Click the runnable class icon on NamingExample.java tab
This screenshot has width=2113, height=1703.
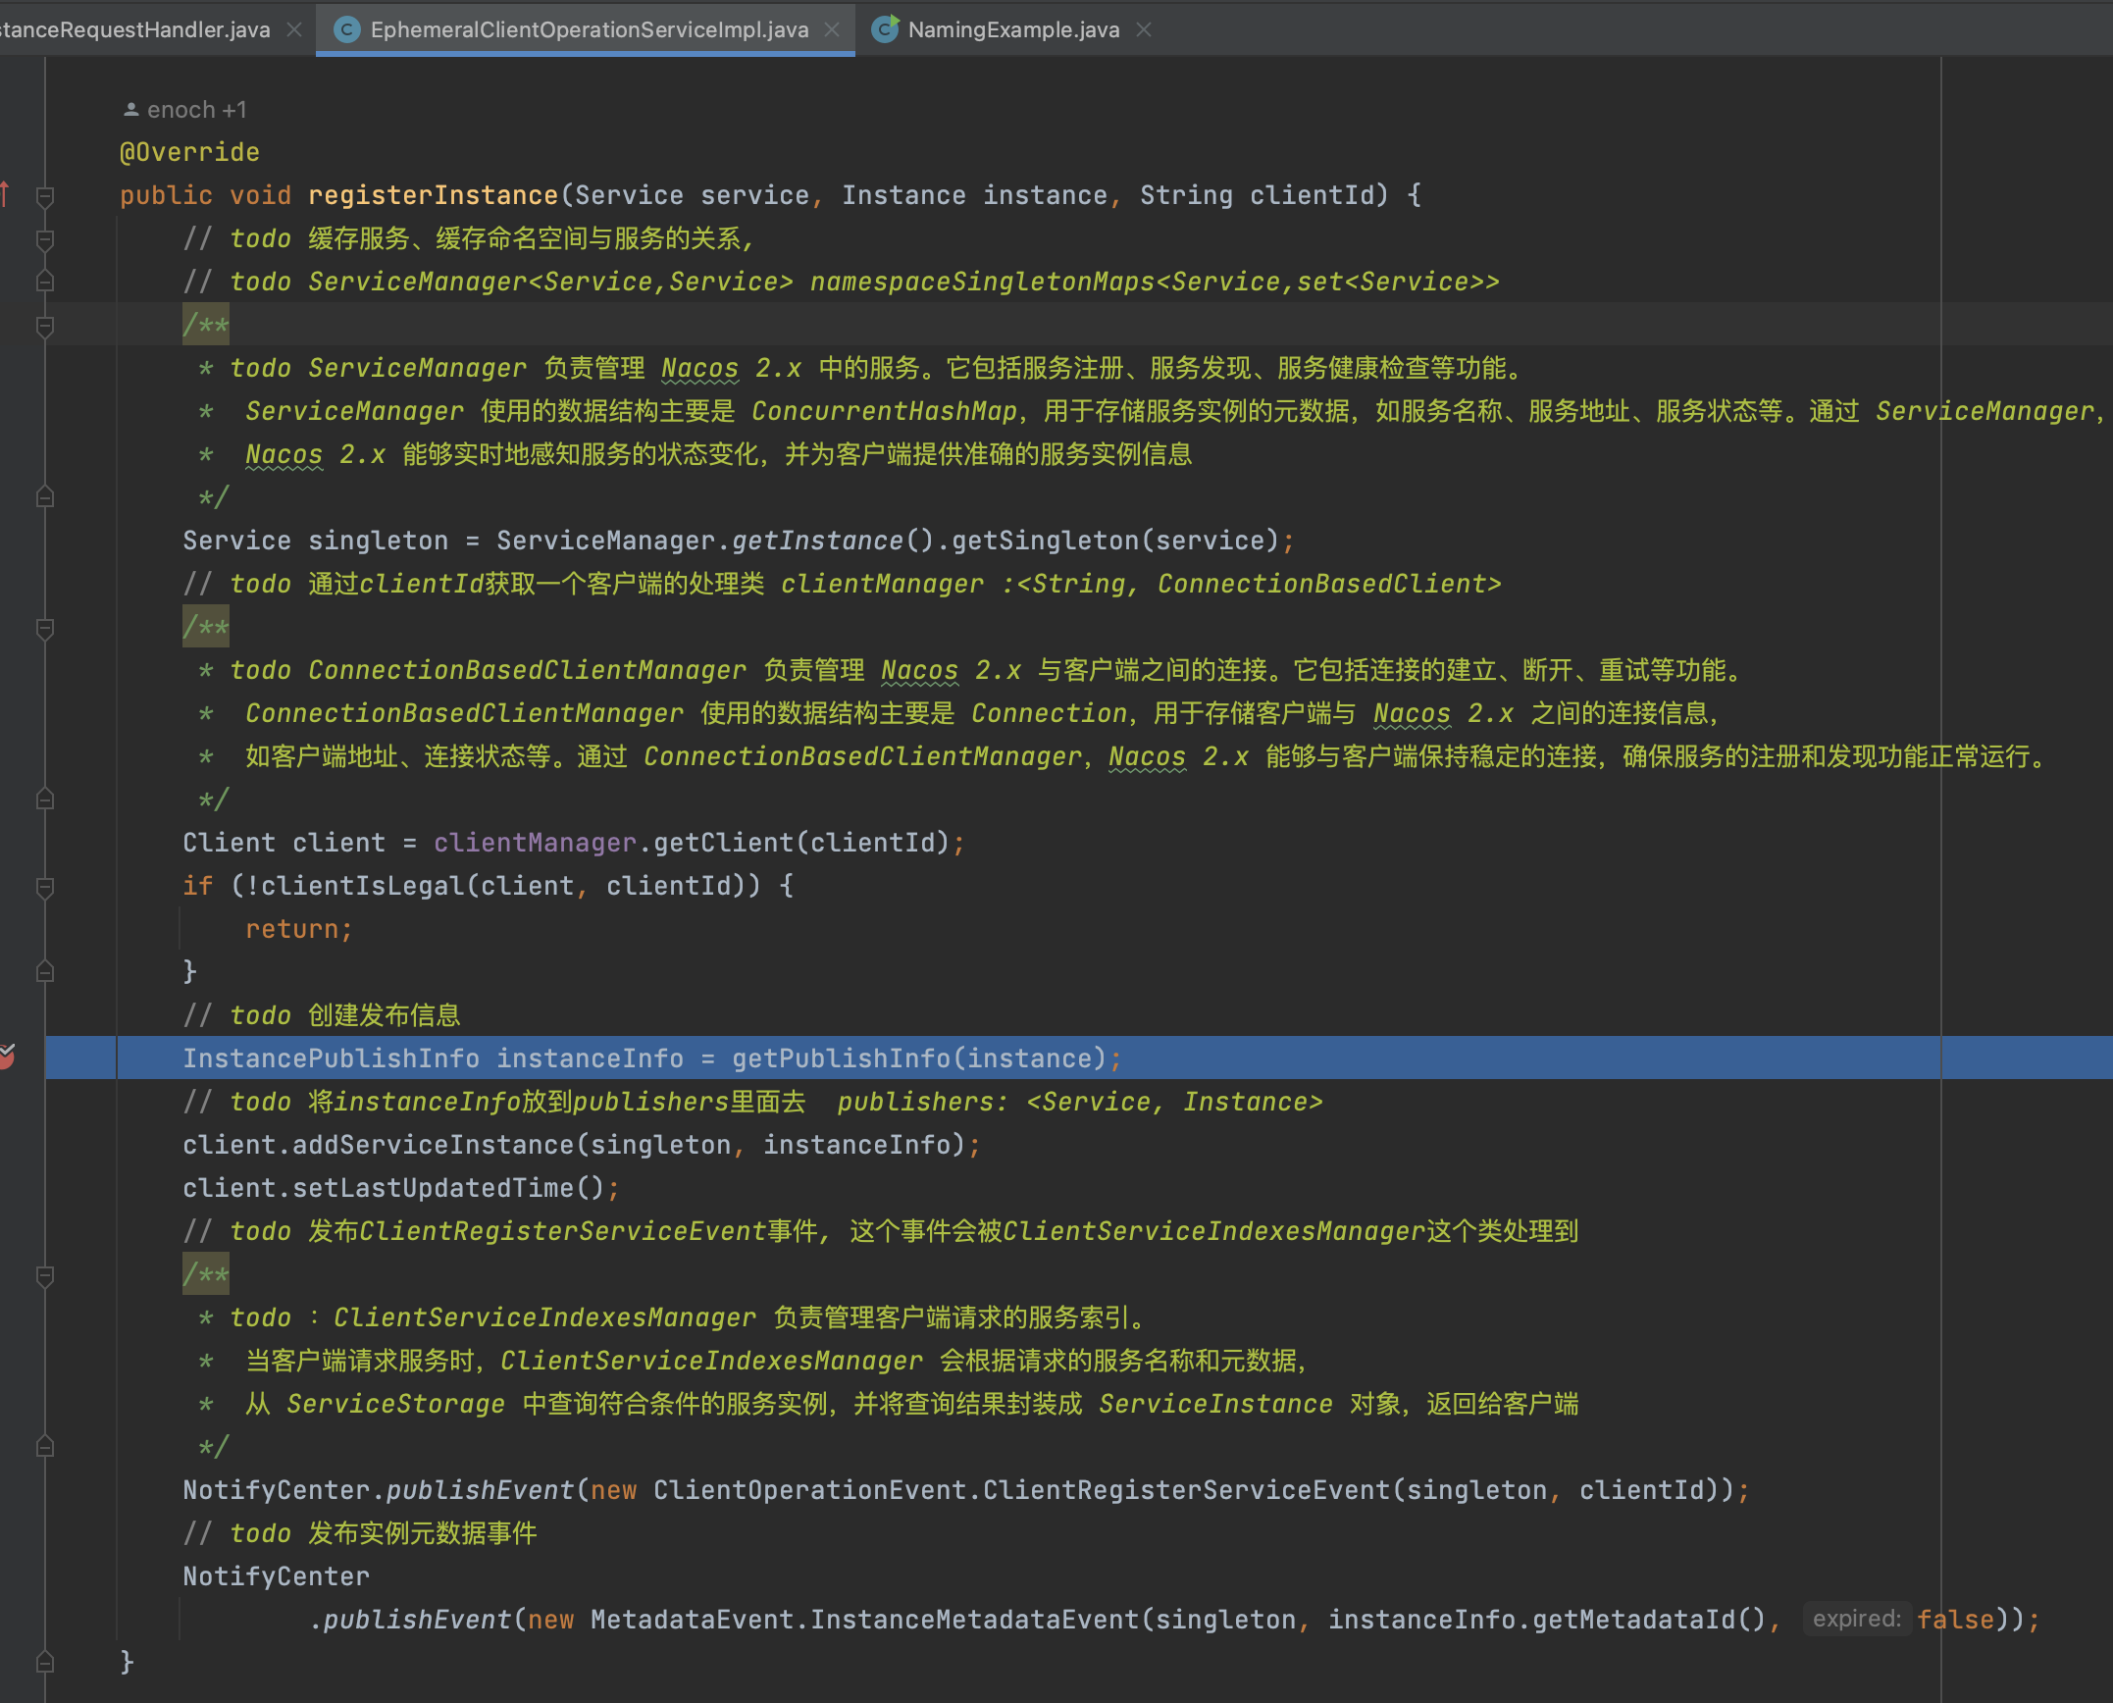coord(885,29)
